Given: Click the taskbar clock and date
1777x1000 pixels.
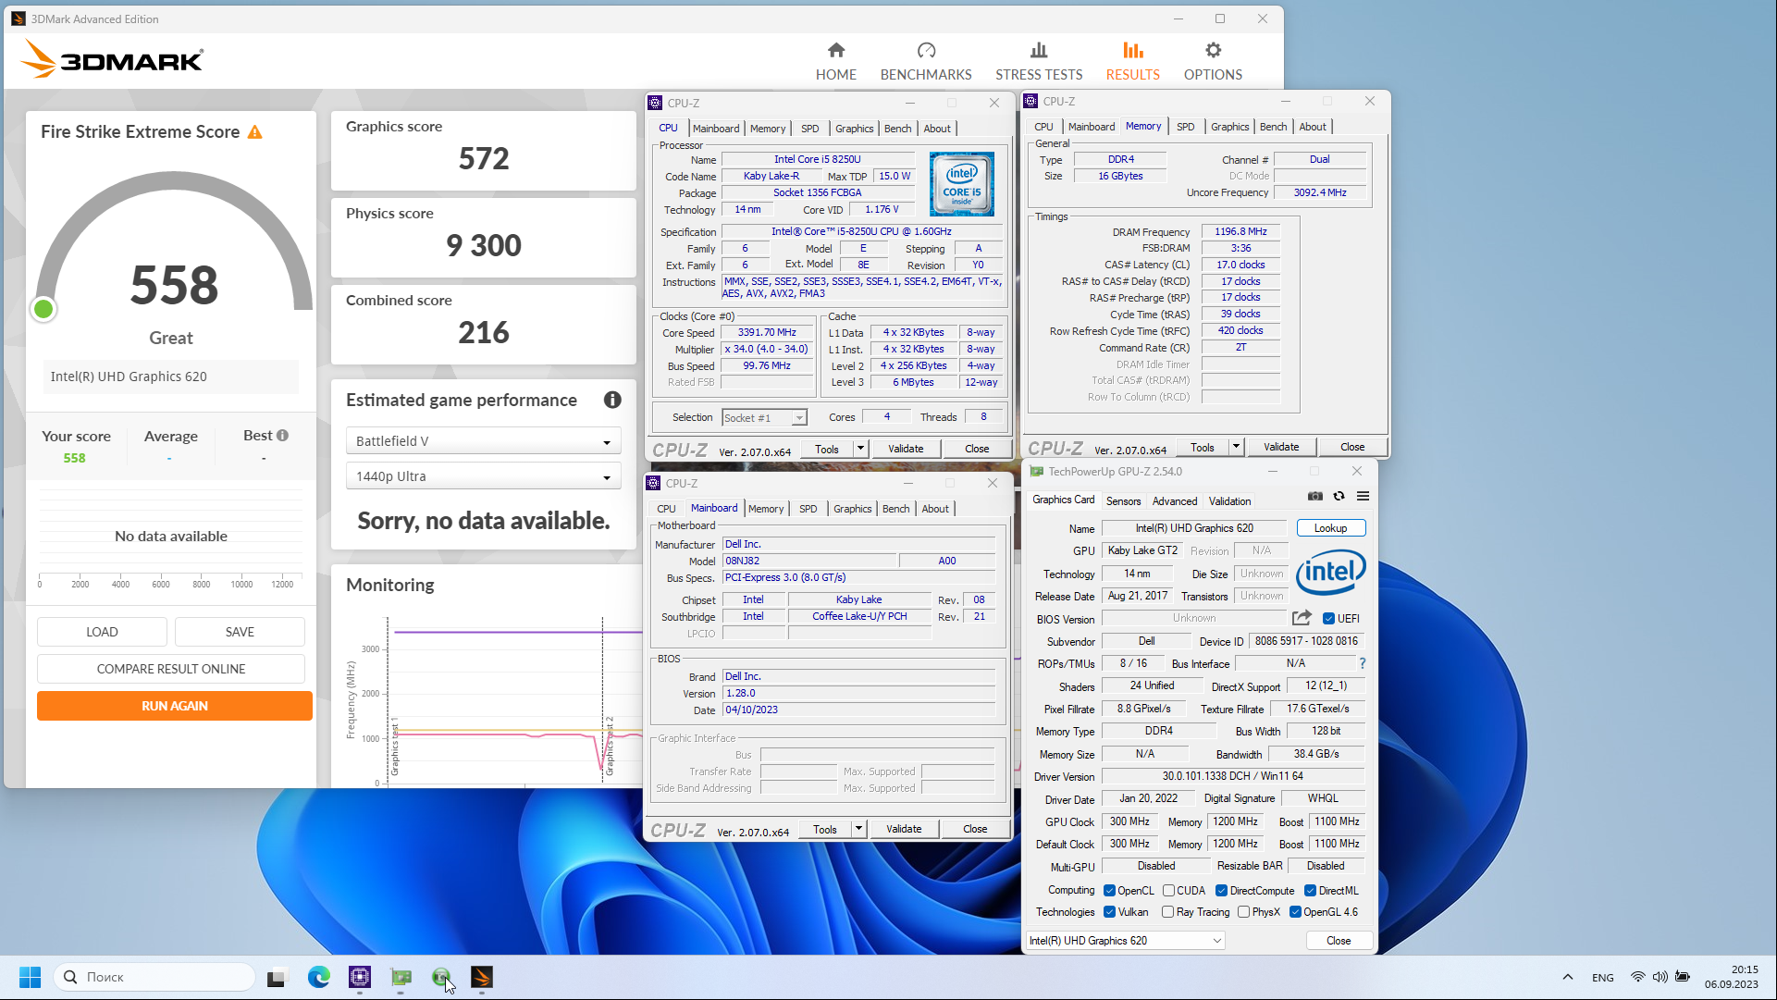Looking at the screenshot, I should coord(1731,977).
